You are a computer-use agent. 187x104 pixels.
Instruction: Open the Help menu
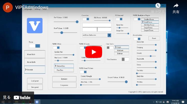coord(45,9)
